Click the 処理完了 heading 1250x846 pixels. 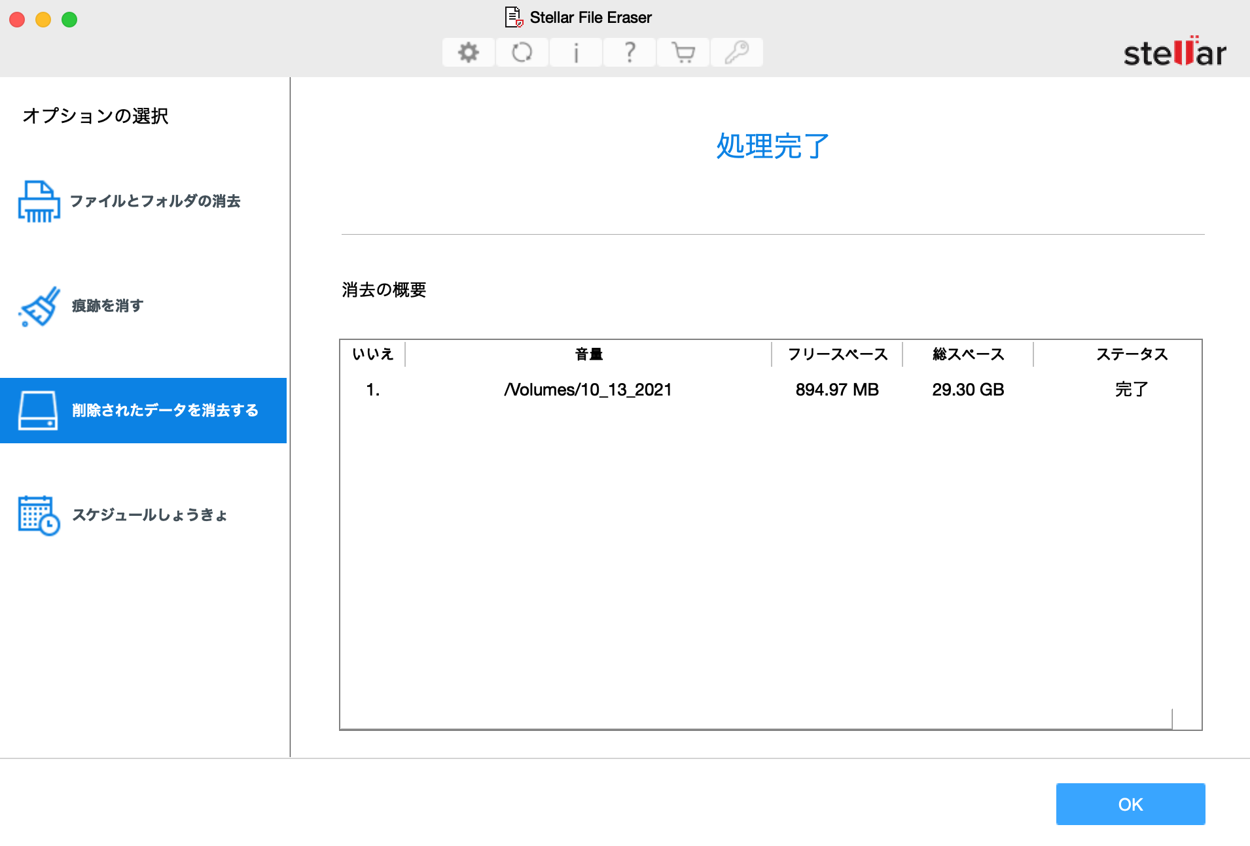tap(772, 146)
